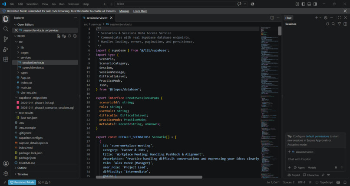This screenshot has height=186, width=350.
Task: Start voice chat with microphone icon
Action: pos(336,167)
